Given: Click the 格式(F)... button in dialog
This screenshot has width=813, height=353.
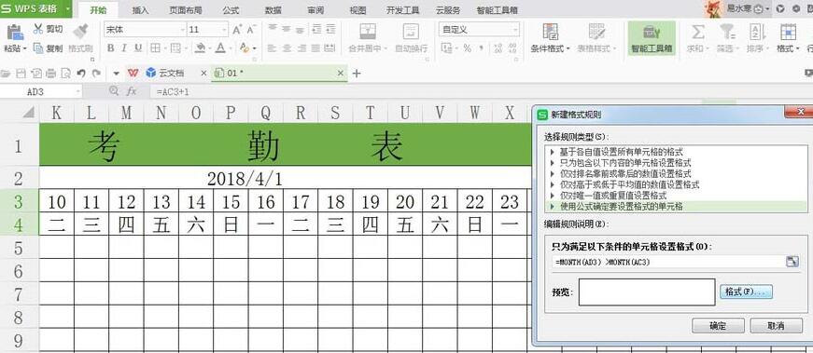Looking at the screenshot, I should click(x=746, y=292).
